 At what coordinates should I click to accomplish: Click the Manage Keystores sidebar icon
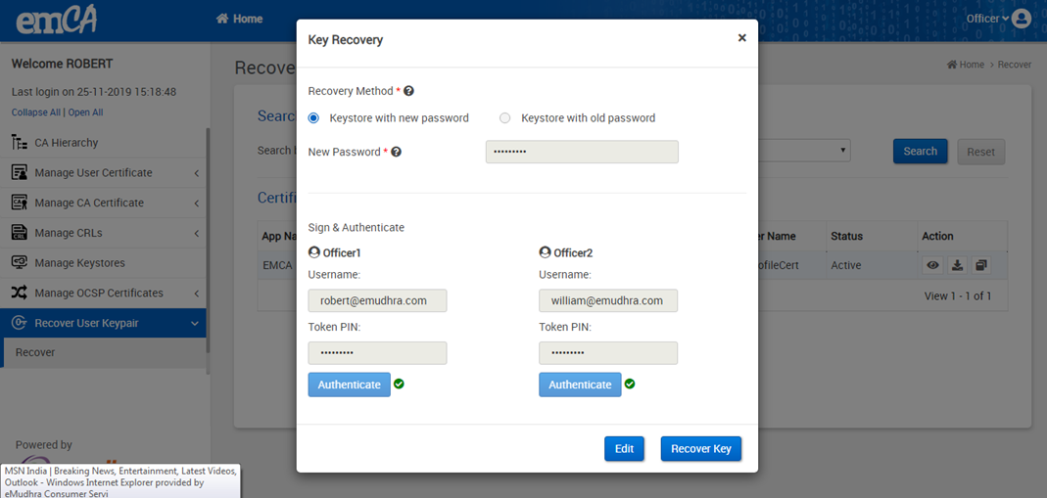(19, 263)
